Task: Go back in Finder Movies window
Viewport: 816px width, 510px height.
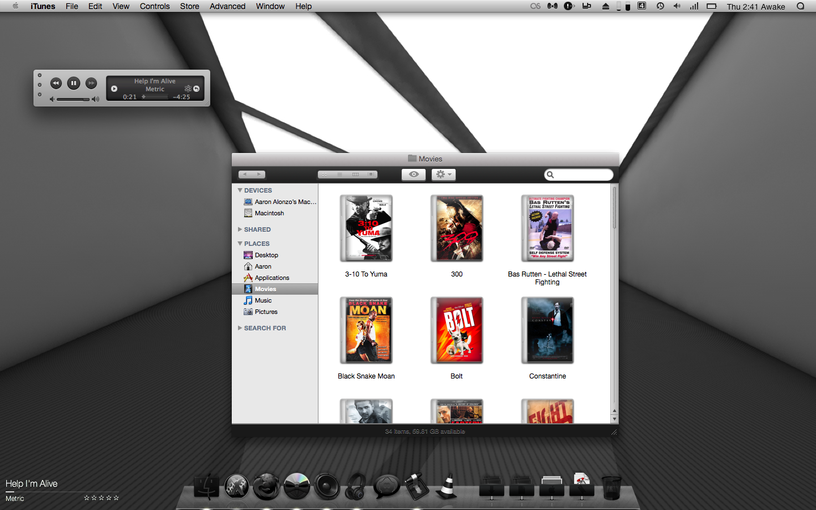Action: pyautogui.click(x=245, y=175)
